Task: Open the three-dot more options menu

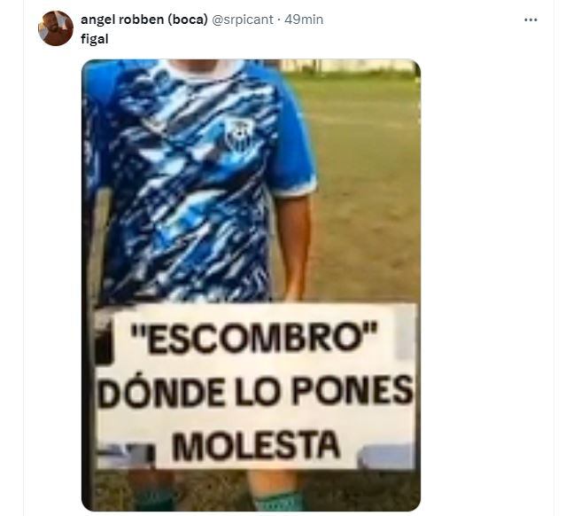Action: [530, 20]
